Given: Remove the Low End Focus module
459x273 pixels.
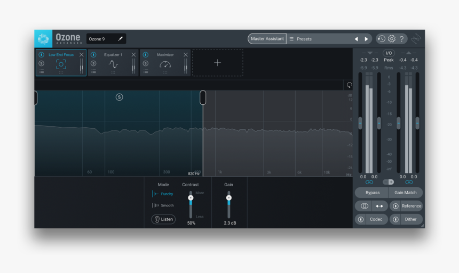Looking at the screenshot, I should 81,55.
